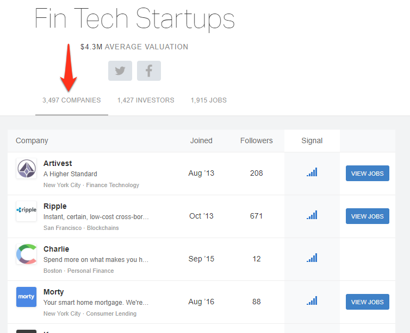
Task: View jobs for Morty
Action: [368, 302]
